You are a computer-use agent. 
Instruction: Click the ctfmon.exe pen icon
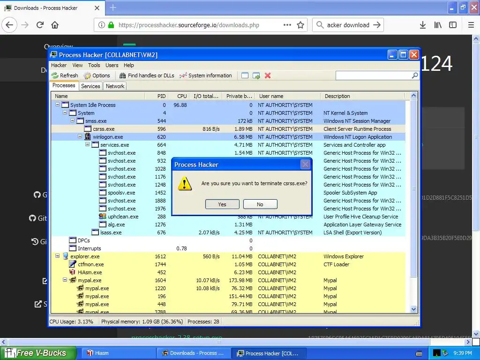(x=73, y=264)
